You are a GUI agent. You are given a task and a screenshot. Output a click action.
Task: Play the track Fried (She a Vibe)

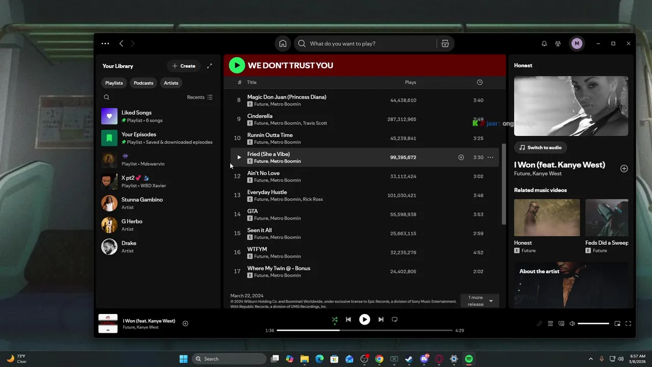pyautogui.click(x=239, y=158)
